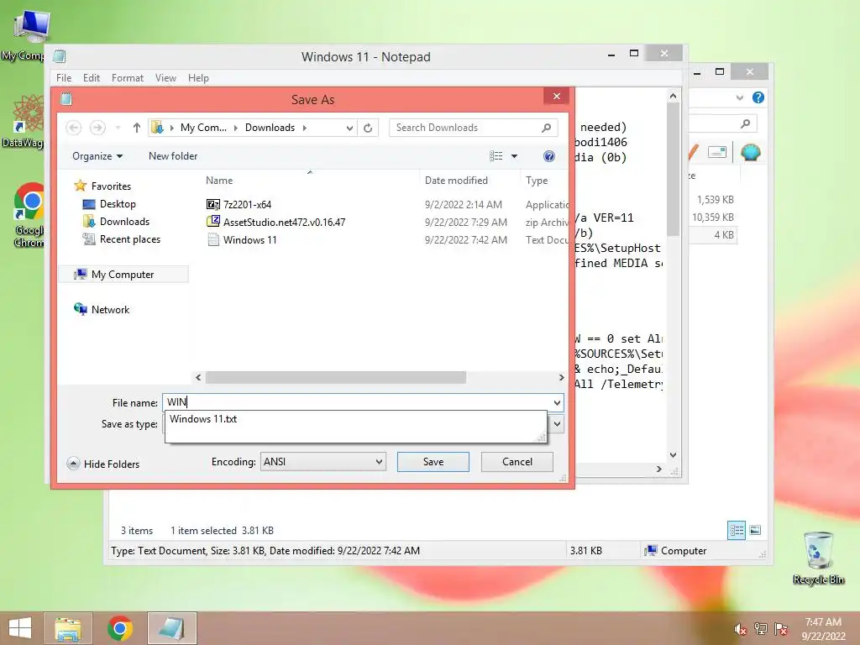Open Notepad View menu
Screen dimensions: 860x645
pos(165,78)
